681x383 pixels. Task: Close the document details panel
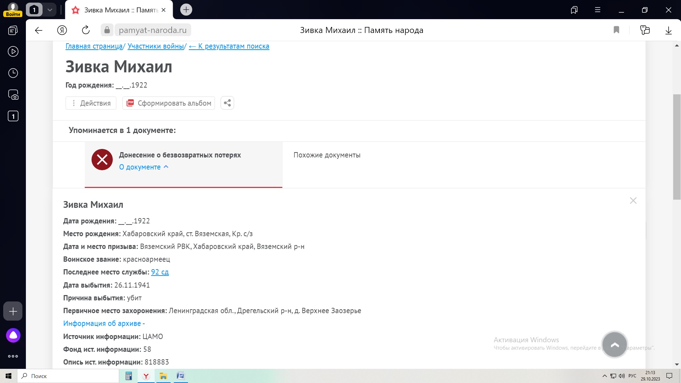633,201
